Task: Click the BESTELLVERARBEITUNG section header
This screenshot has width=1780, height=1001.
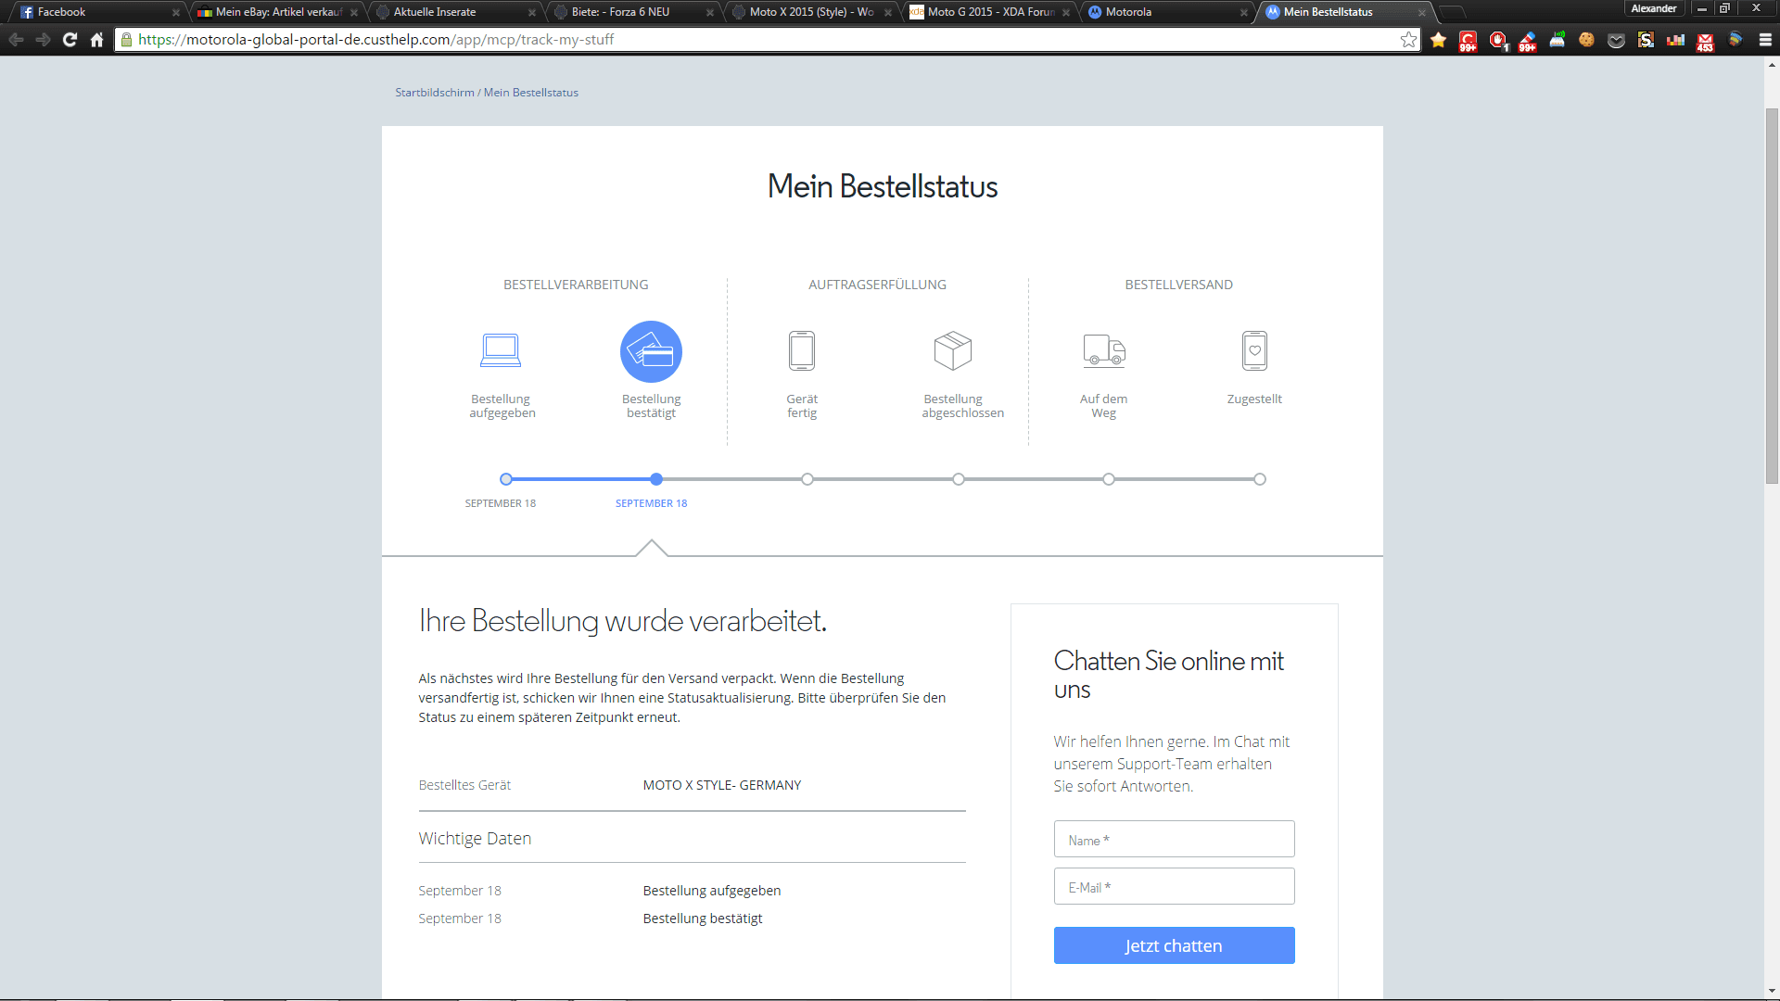Action: coord(576,285)
